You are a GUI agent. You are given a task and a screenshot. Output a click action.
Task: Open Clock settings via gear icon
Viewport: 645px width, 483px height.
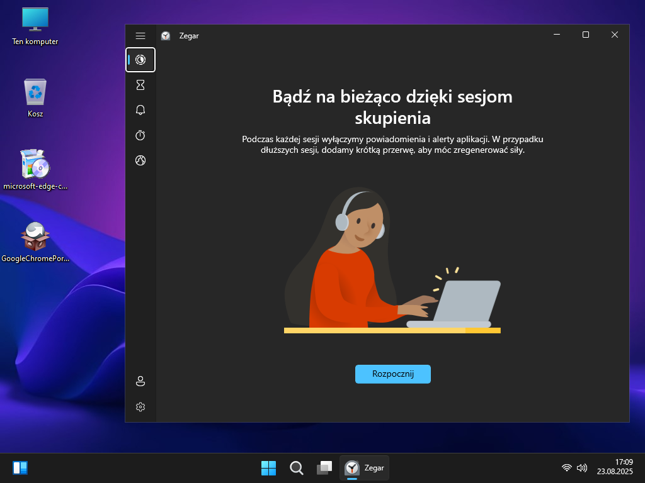click(x=140, y=407)
